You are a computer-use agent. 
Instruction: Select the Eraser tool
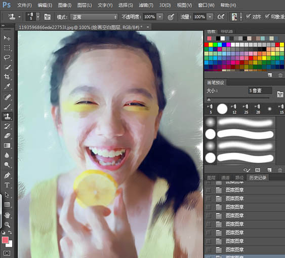pyautogui.click(x=7, y=136)
